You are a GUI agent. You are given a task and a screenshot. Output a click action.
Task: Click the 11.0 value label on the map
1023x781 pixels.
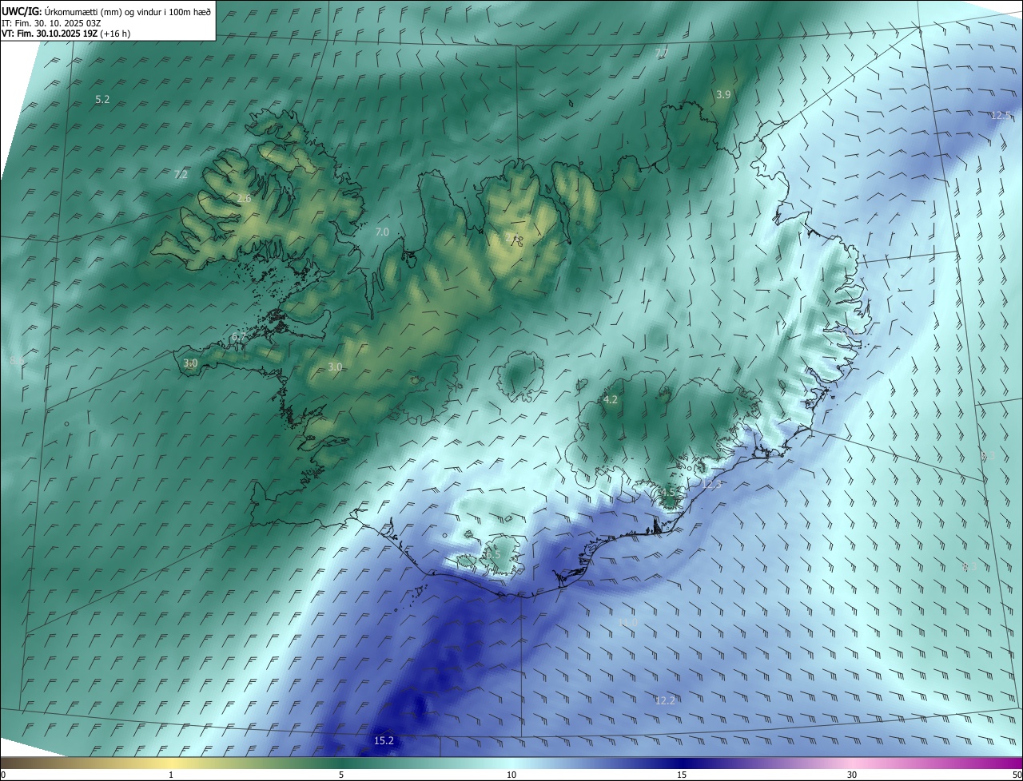628,622
